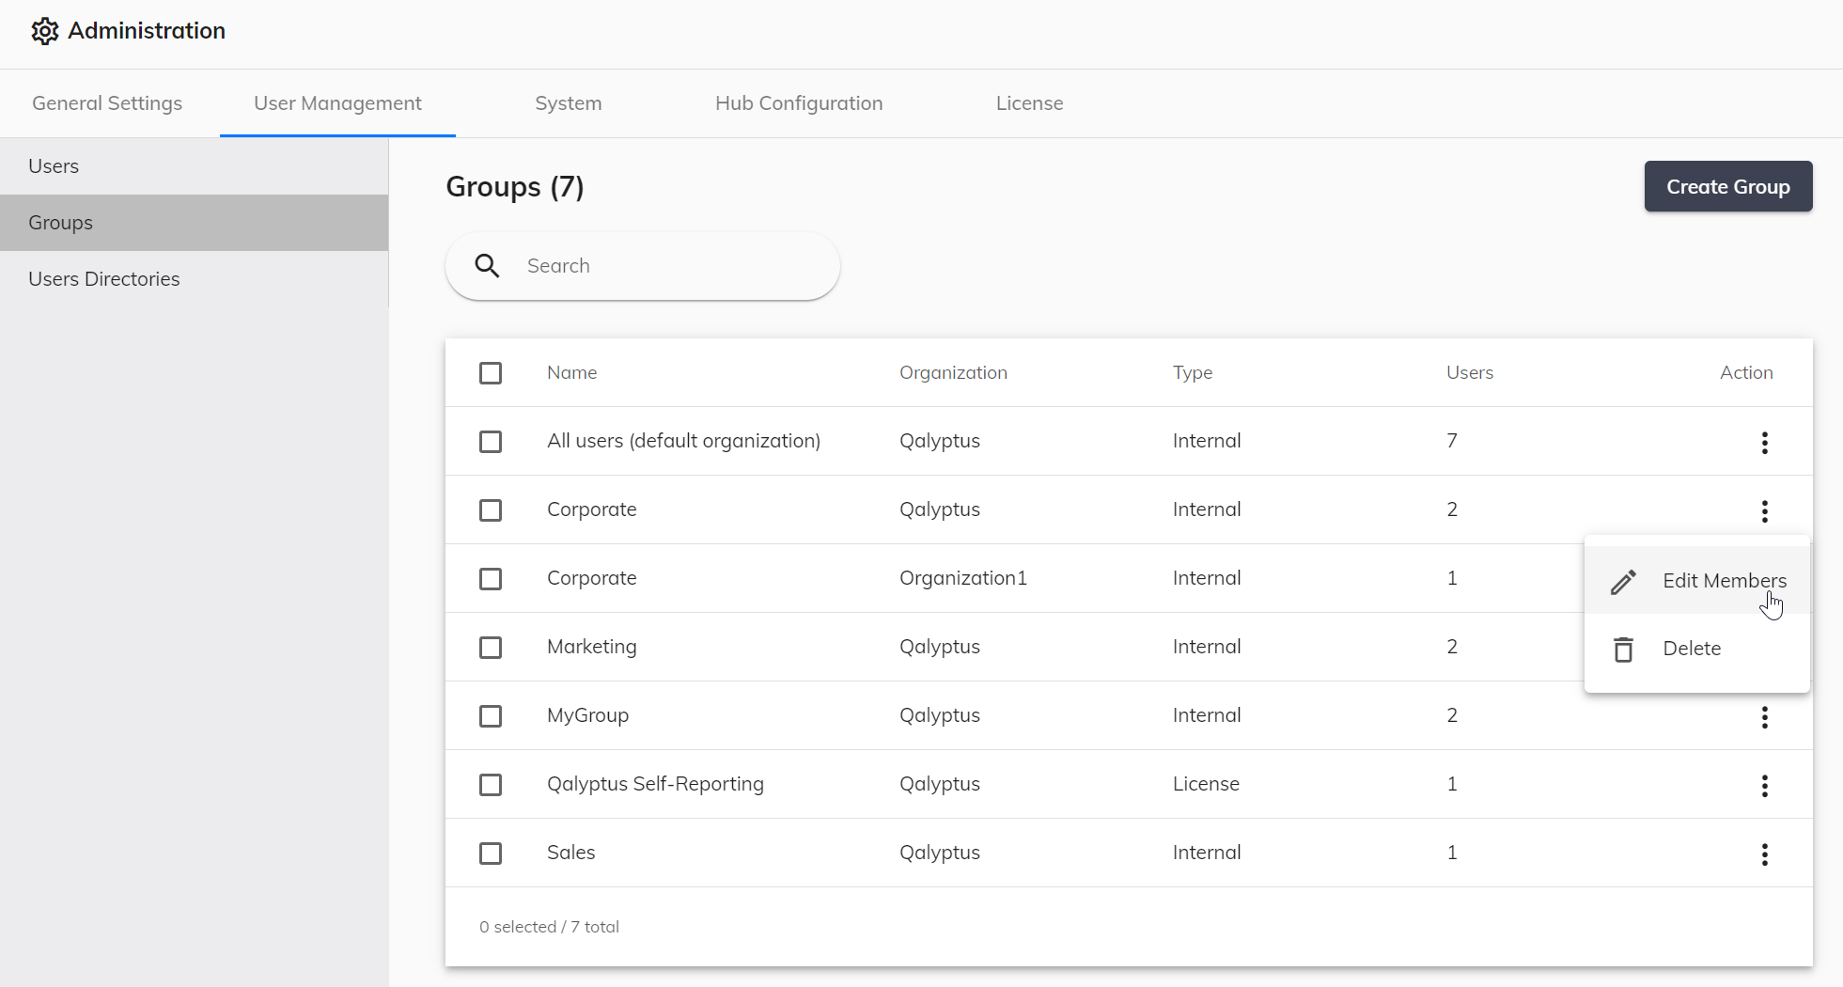This screenshot has width=1843, height=987.
Task: Click Delete in the open context menu
Action: click(1692, 649)
